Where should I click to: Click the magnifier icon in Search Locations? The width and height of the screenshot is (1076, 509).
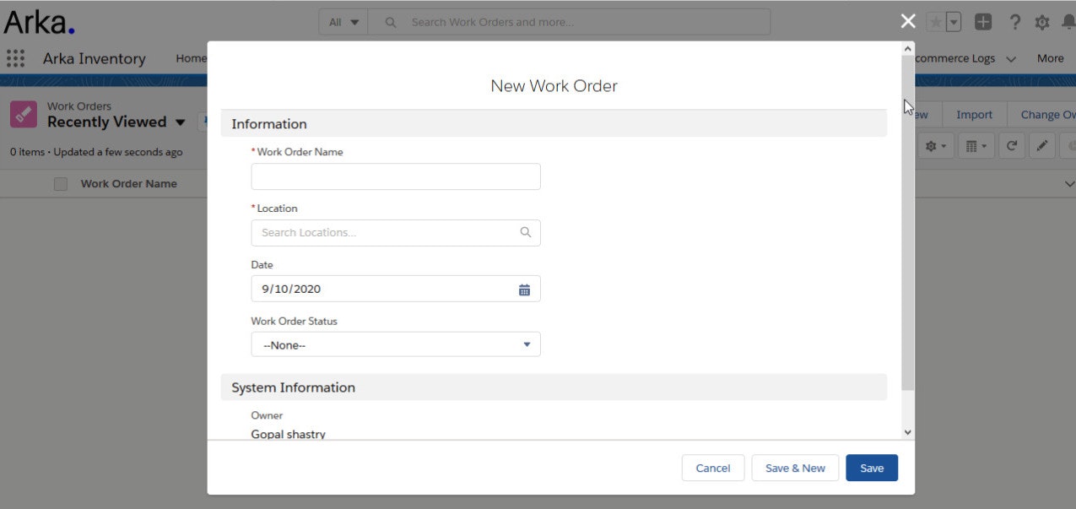526,232
